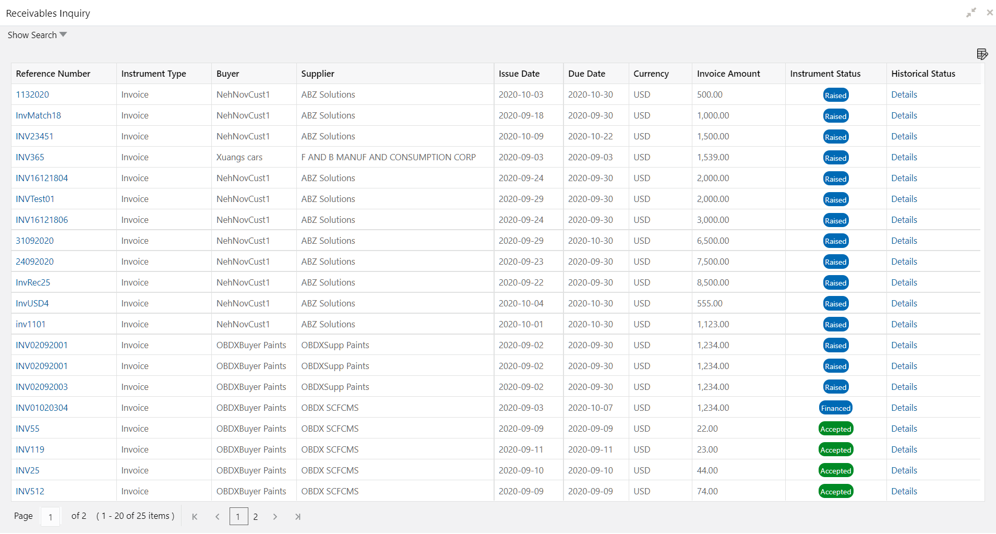Viewport: 996px width, 534px height.
Task: Open reference INV365
Action: (x=30, y=157)
